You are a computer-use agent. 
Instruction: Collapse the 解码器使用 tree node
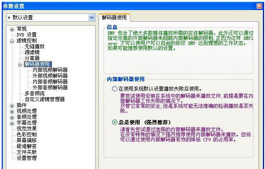pyautogui.click(x=20, y=65)
